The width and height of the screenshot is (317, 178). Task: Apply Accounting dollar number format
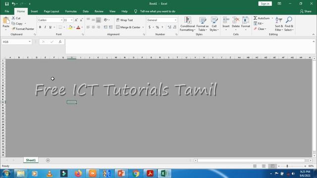point(150,27)
